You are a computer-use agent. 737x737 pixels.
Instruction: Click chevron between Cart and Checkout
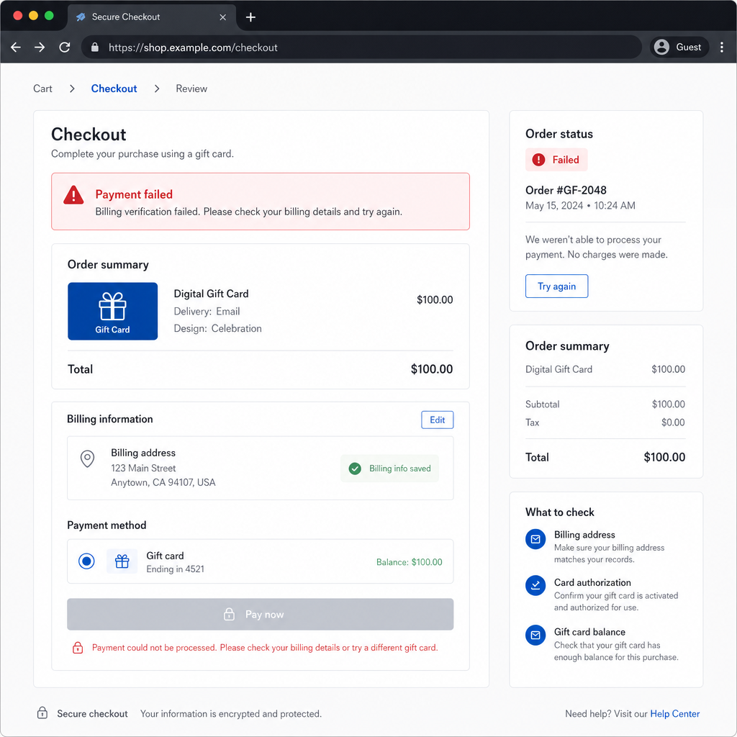tap(72, 89)
